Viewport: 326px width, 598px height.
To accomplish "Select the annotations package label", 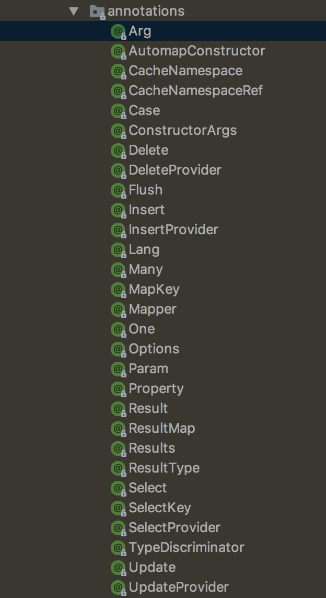I will [146, 11].
